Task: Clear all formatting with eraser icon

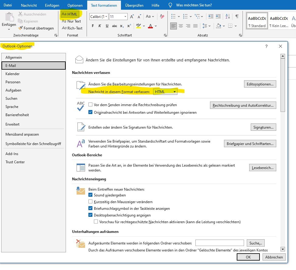Action: (162, 16)
